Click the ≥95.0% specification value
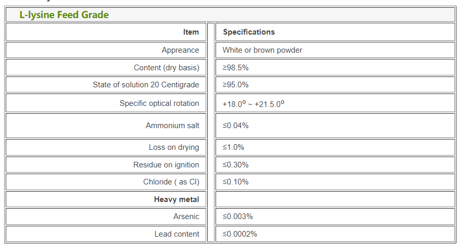The height and width of the screenshot is (248, 460). tap(236, 85)
